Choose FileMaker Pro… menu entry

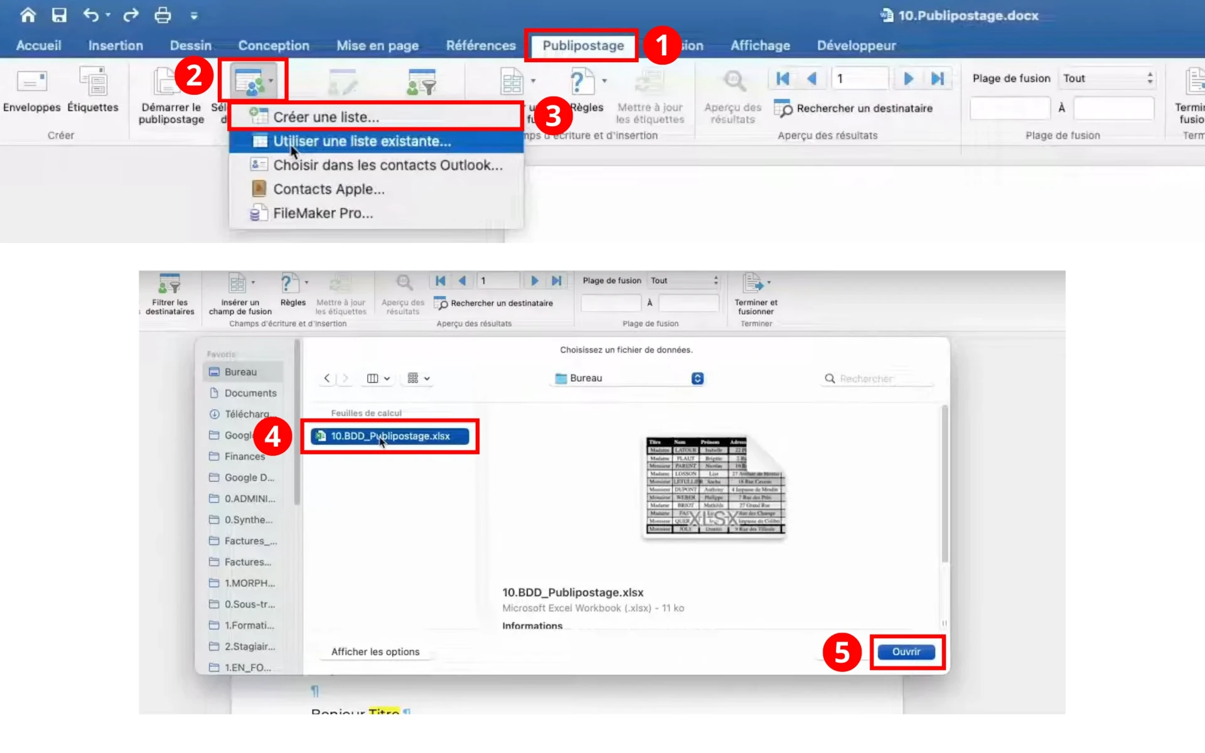[x=376, y=213]
